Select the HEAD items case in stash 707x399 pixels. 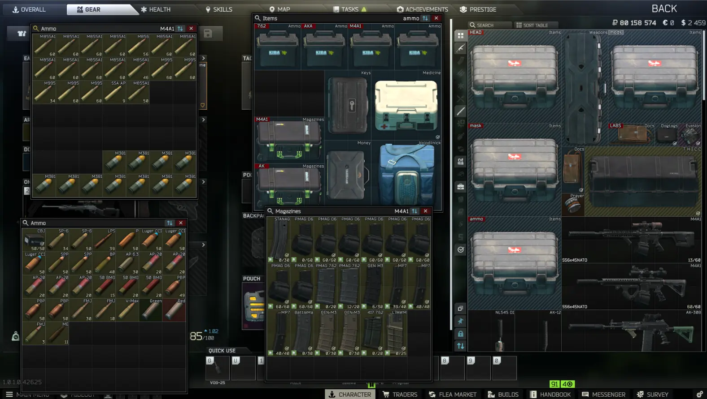(515, 76)
